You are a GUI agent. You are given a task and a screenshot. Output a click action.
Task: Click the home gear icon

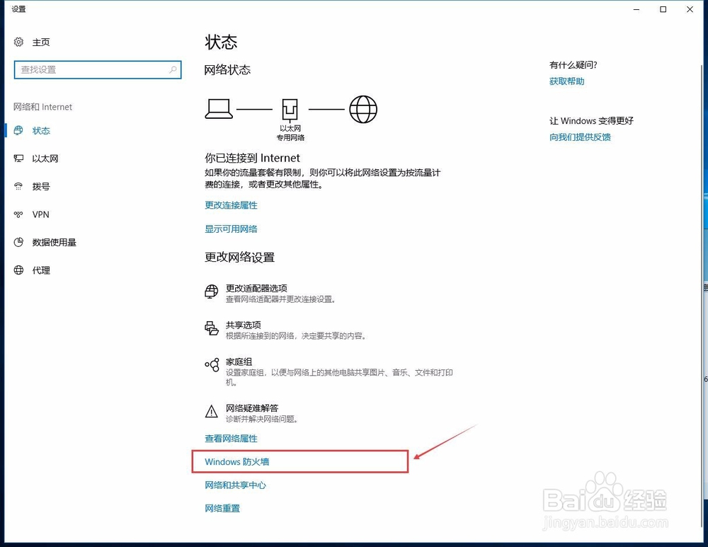tap(18, 42)
